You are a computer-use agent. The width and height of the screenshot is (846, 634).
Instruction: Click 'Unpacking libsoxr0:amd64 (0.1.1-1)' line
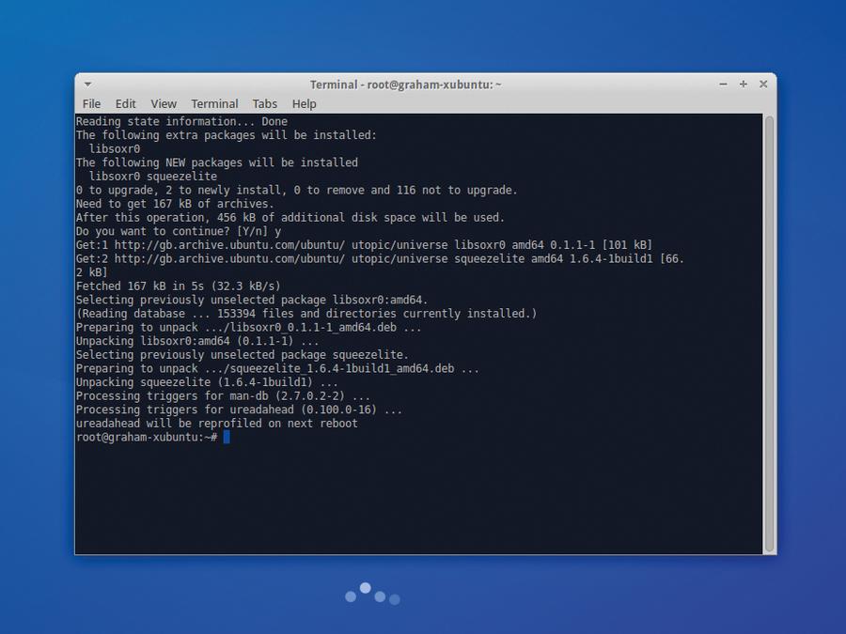click(197, 341)
